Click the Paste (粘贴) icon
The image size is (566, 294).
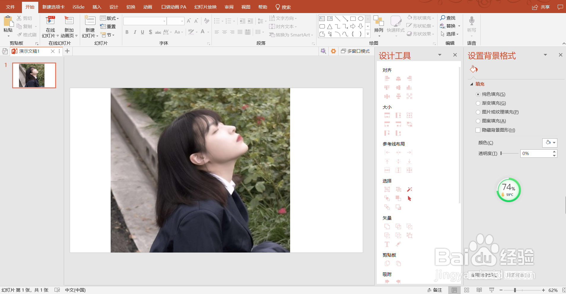pyautogui.click(x=8, y=21)
